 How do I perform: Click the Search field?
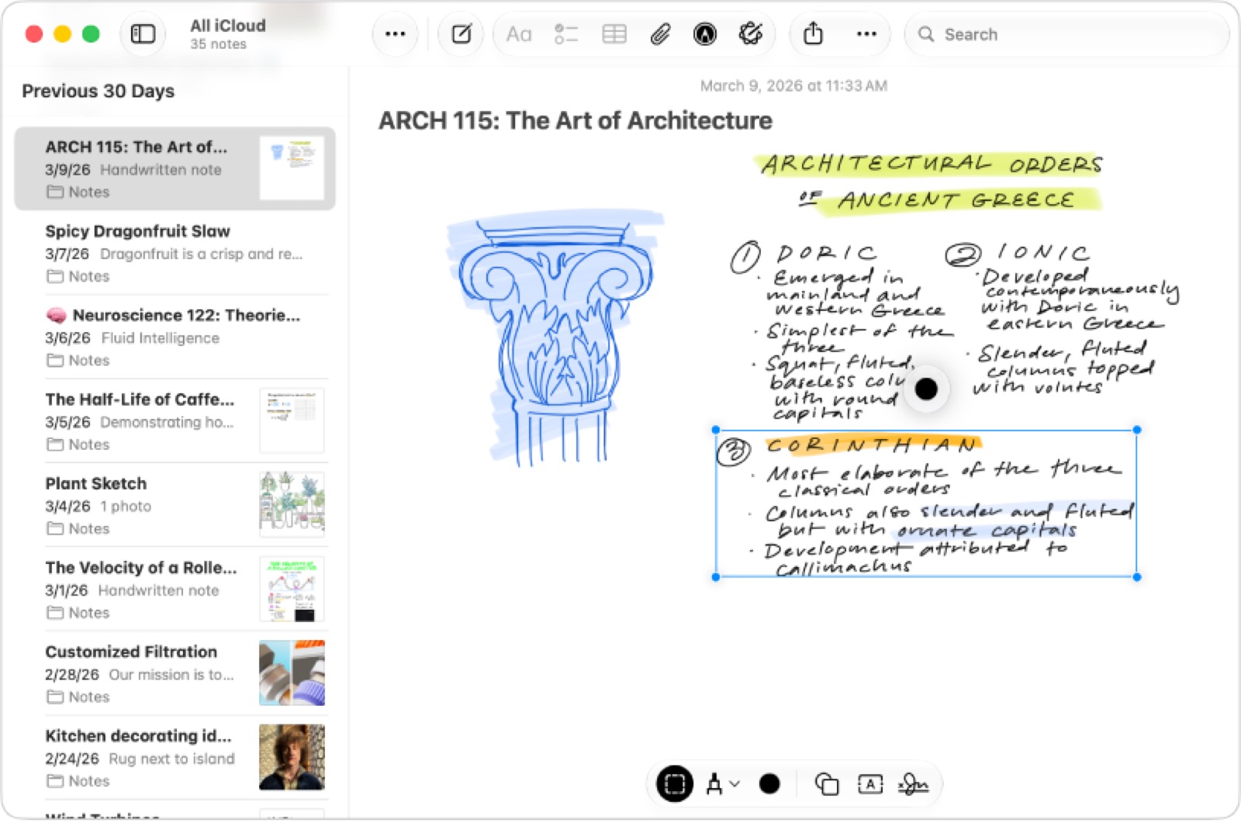pos(1067,34)
